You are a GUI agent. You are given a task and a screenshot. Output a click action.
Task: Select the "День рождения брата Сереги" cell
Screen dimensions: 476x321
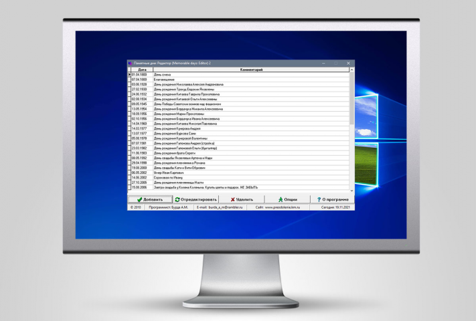(x=251, y=153)
